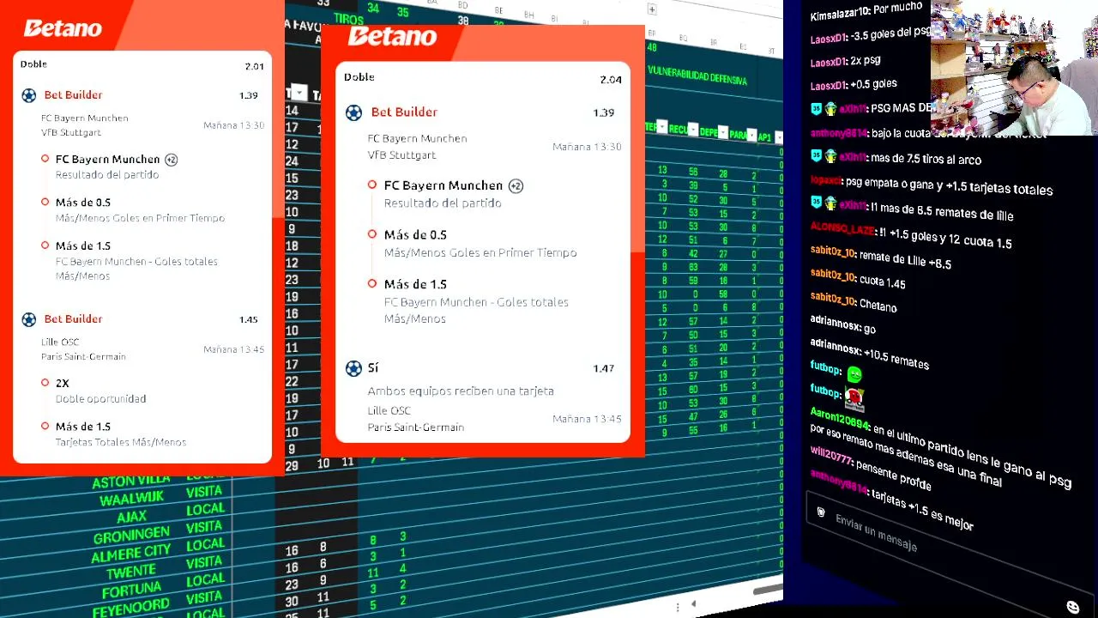Click the Betano logo on the left bet slip
Image resolution: width=1098 pixels, height=618 pixels.
click(x=63, y=28)
